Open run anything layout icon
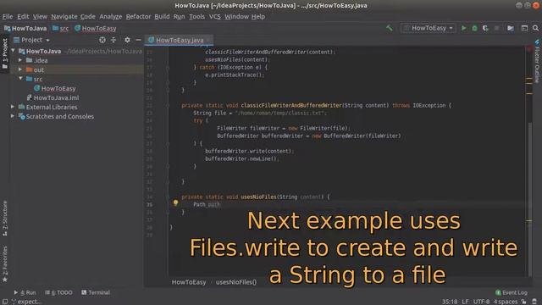 pos(524,28)
